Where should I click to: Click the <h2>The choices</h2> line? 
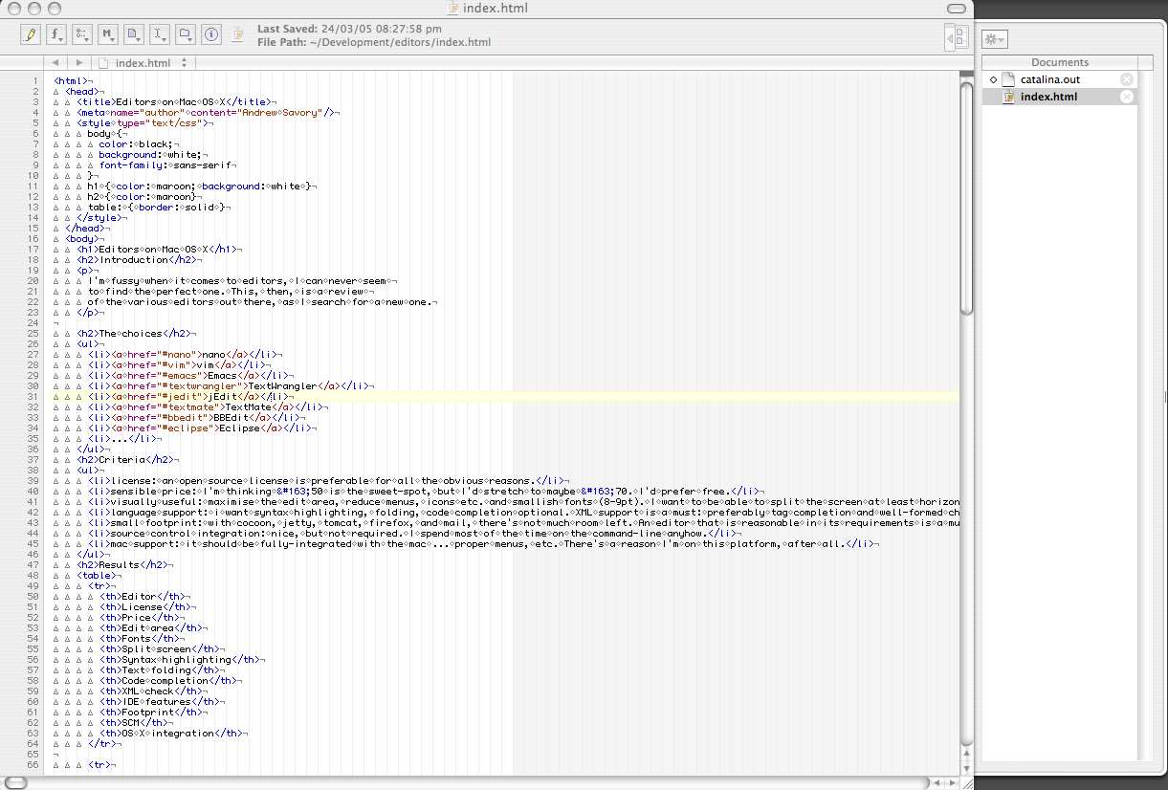[137, 333]
